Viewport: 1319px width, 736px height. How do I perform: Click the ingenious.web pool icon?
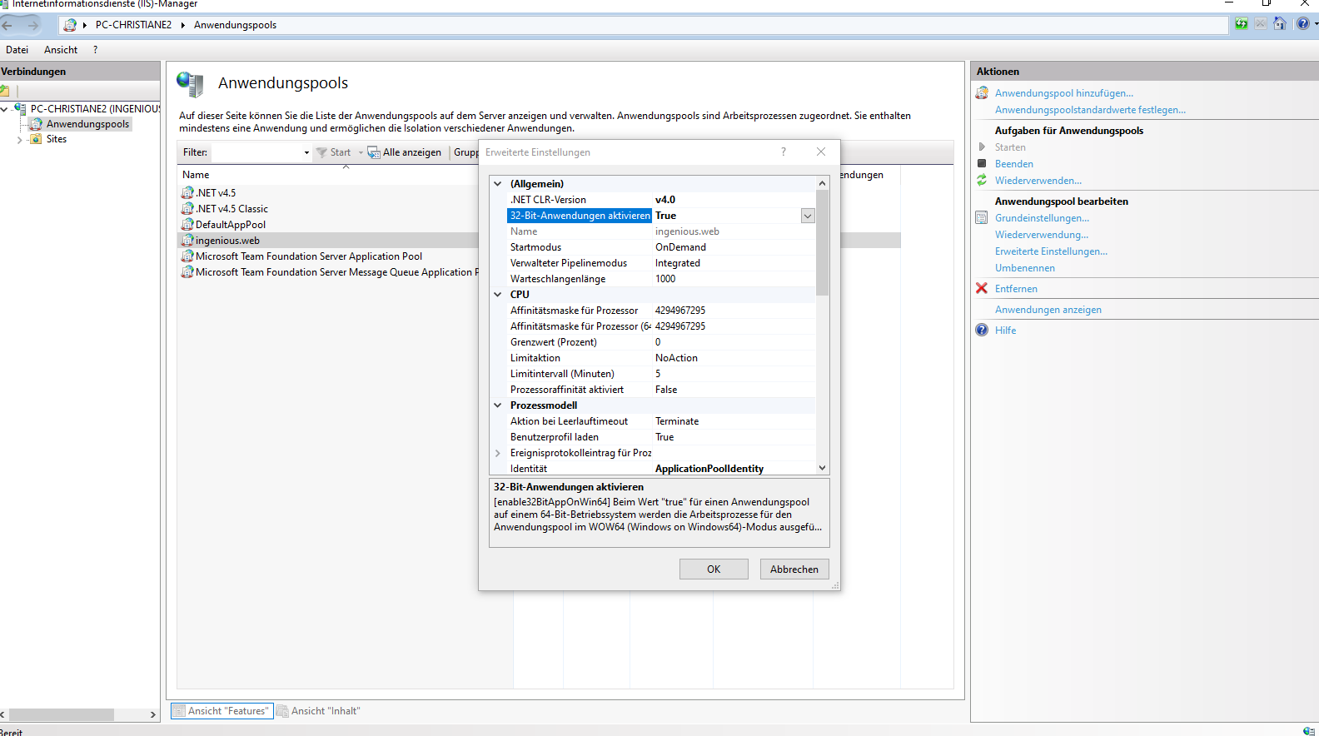pos(187,240)
